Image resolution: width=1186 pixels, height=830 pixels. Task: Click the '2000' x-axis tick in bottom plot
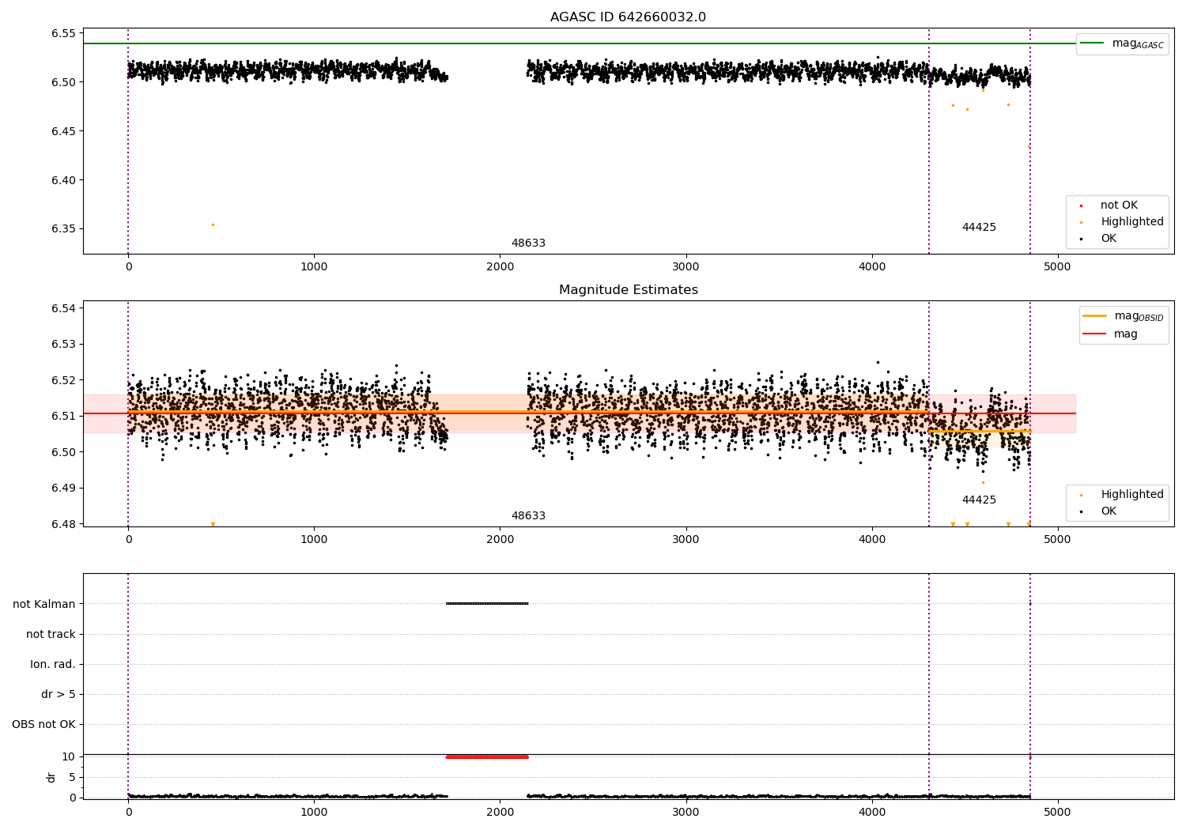[500, 812]
